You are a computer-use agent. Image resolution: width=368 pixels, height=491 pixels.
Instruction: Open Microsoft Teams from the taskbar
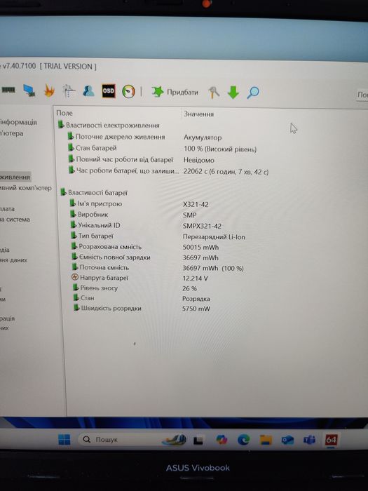coord(309,440)
